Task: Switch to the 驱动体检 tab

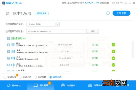Action: (x=14, y=85)
